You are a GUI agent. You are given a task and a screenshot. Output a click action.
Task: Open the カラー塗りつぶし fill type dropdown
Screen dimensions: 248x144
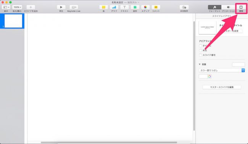pyautogui.click(x=222, y=70)
